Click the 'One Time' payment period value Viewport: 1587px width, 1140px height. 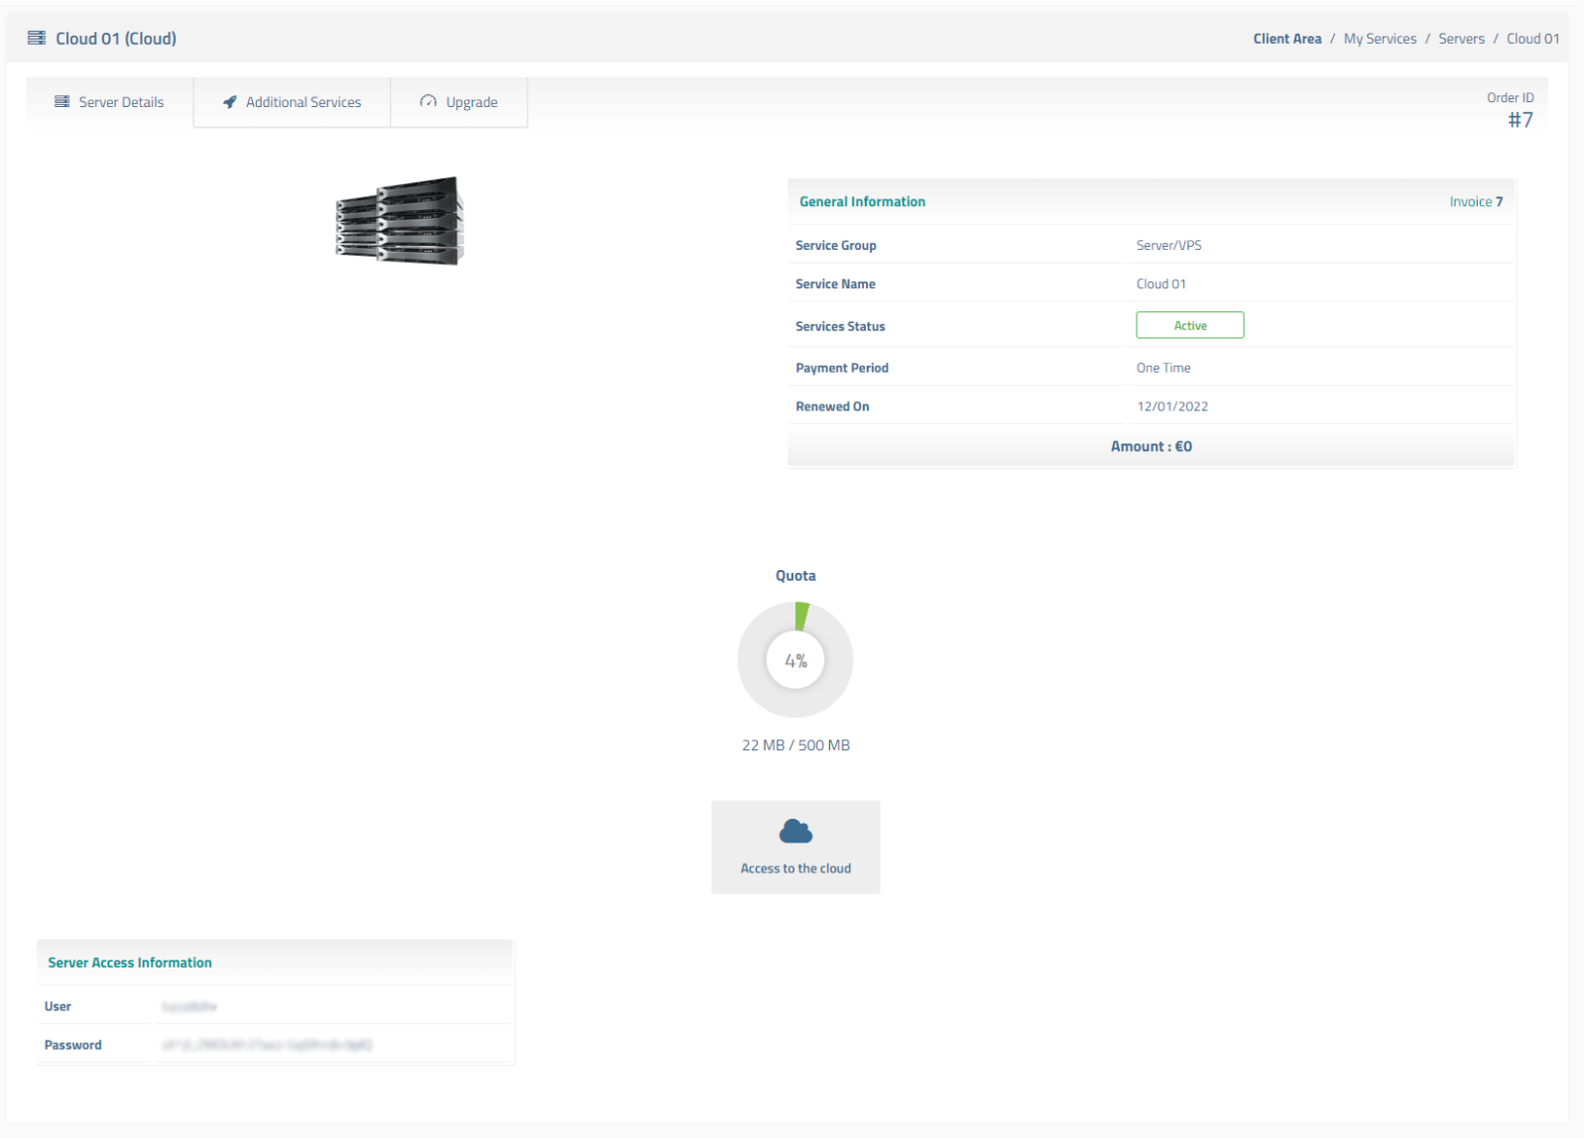pos(1163,368)
